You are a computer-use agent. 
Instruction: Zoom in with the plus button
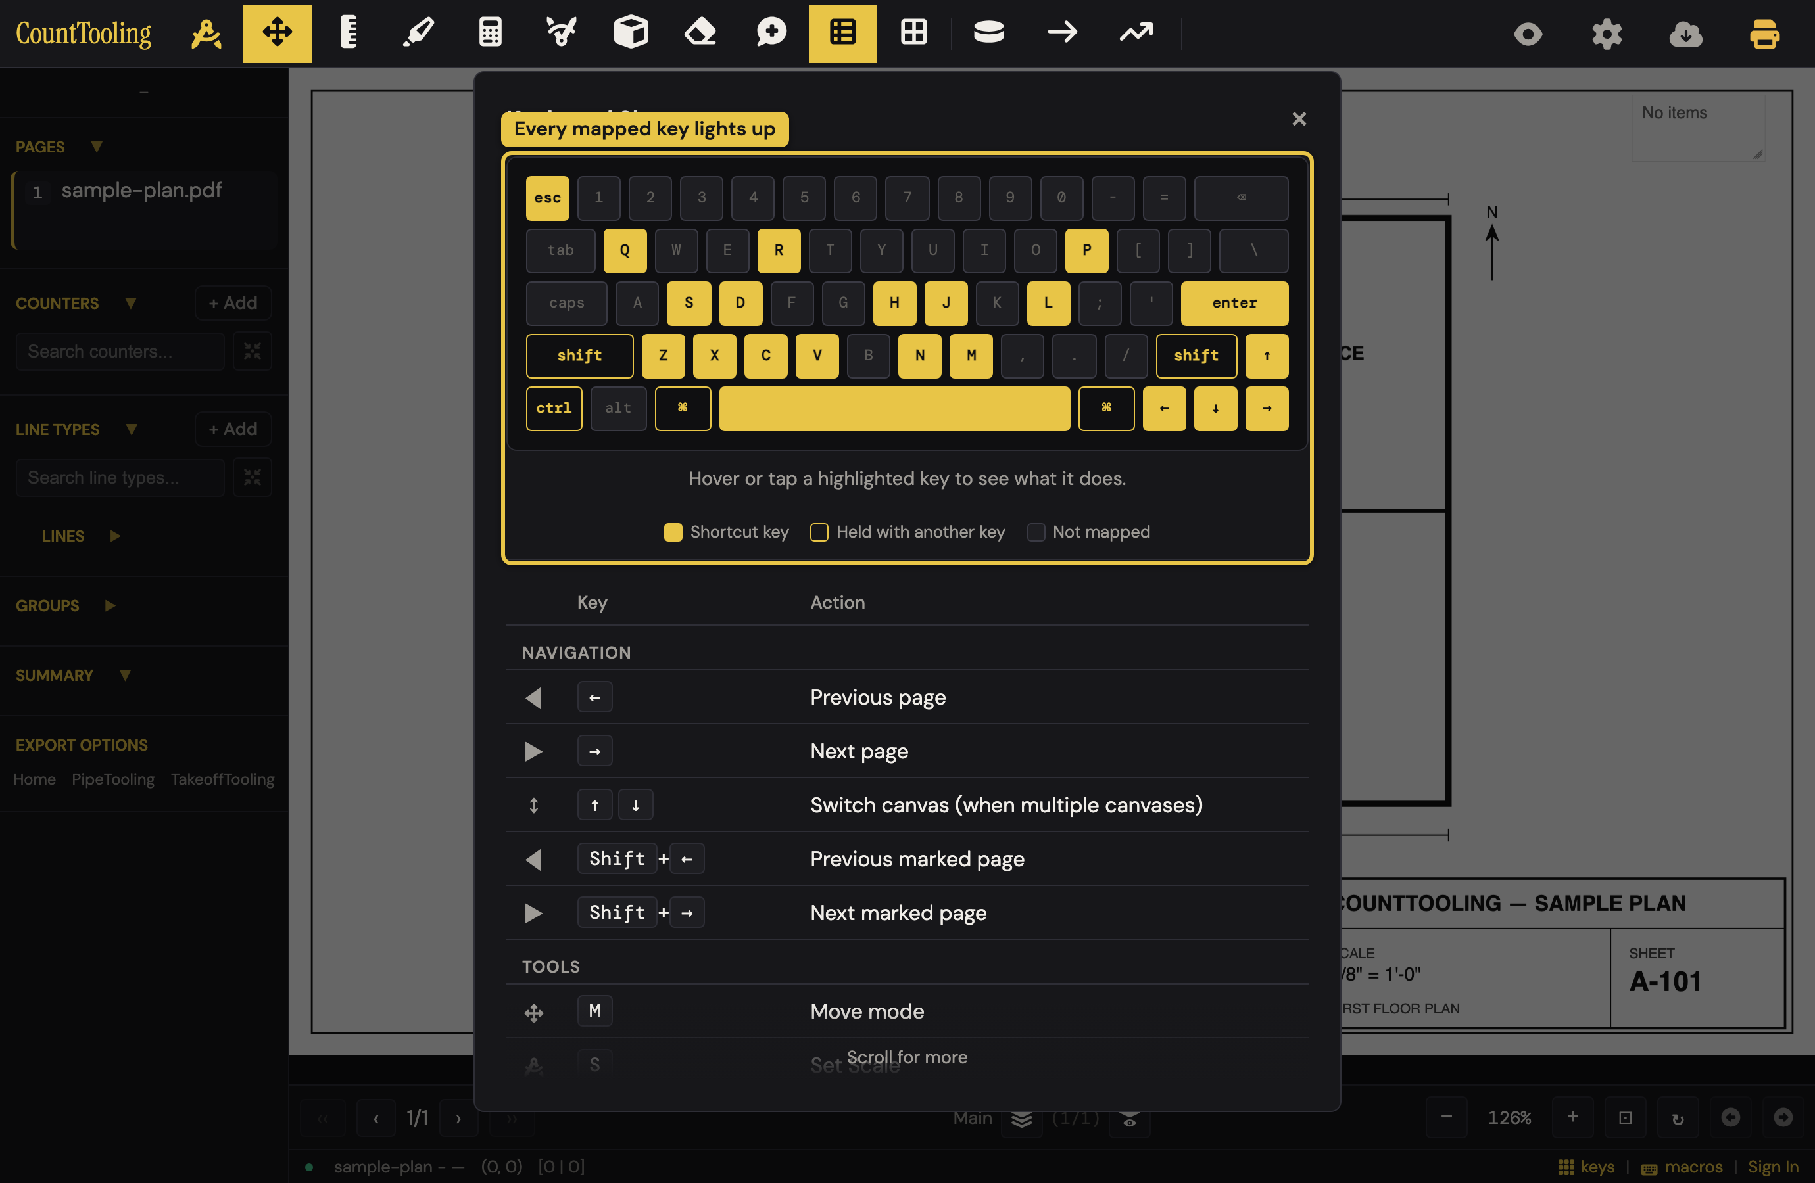click(x=1573, y=1117)
